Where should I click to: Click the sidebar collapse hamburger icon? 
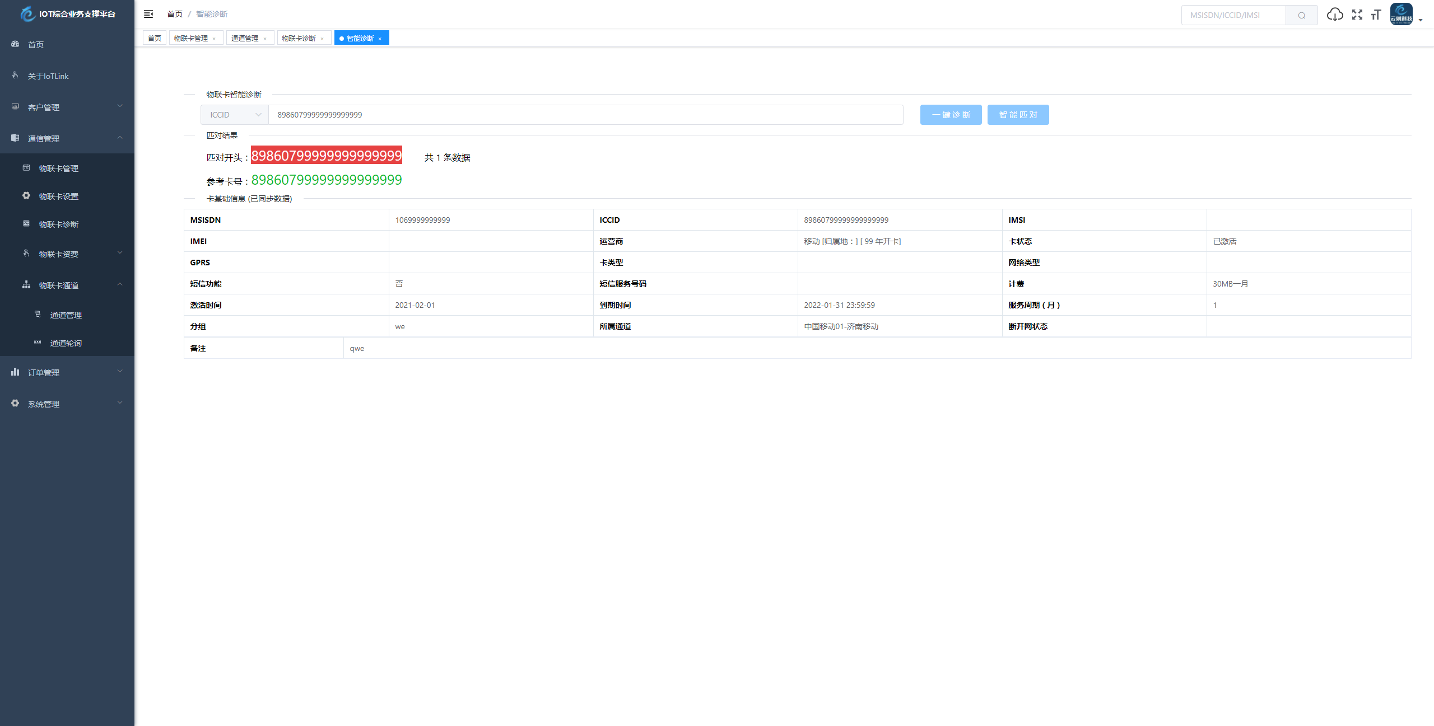pyautogui.click(x=148, y=14)
